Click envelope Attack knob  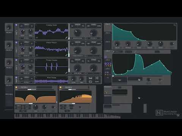[128, 44]
